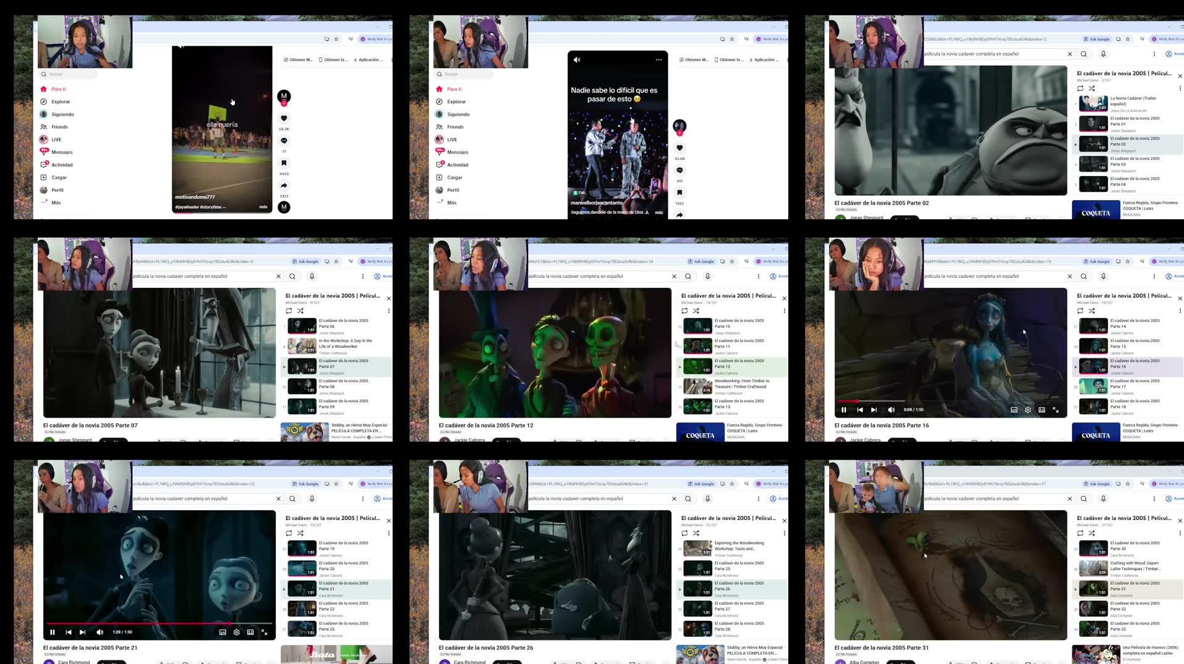The height and width of the screenshot is (664, 1184).
Task: Click the fullscreen icon on the video player
Action: point(1057,410)
